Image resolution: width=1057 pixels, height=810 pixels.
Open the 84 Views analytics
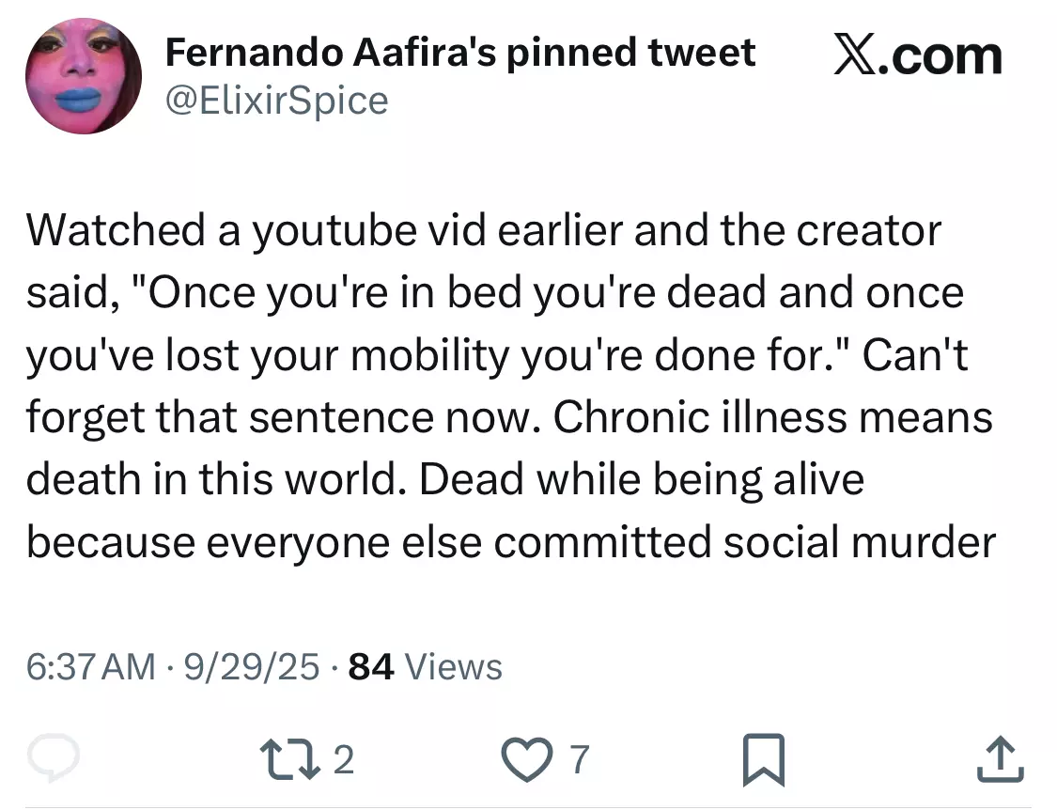coord(426,667)
